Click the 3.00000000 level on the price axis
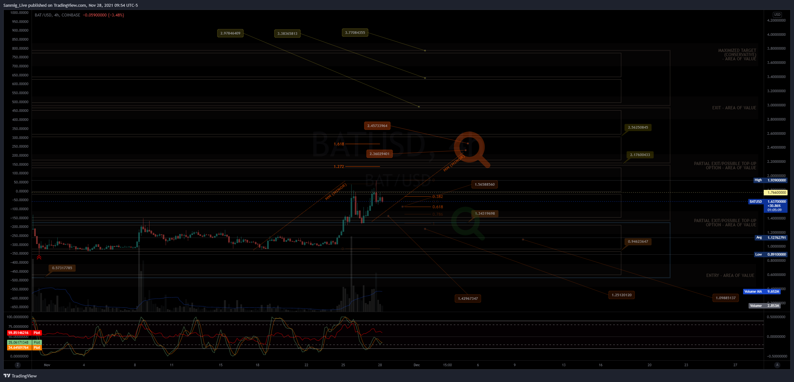The height and width of the screenshot is (382, 794). (776, 105)
